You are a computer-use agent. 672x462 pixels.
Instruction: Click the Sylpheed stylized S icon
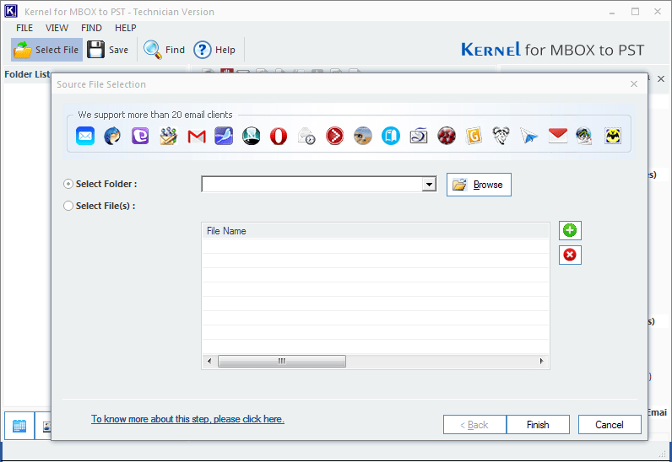(419, 137)
